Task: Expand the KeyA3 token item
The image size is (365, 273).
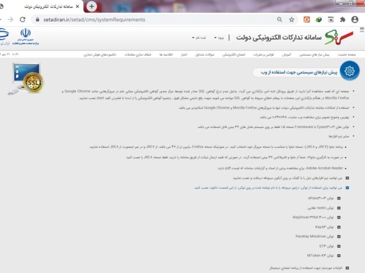Action: (338, 227)
